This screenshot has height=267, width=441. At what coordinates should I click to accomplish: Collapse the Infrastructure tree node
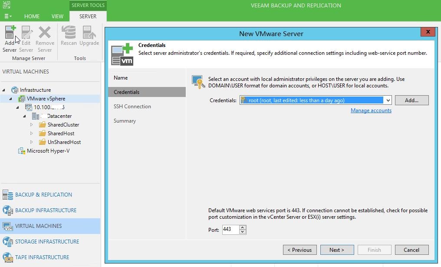click(3, 90)
